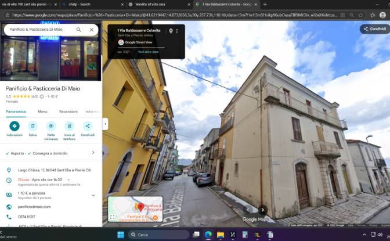Expand the Asporto and Consegna a domicilio row
The image size is (390, 241).
(50, 153)
